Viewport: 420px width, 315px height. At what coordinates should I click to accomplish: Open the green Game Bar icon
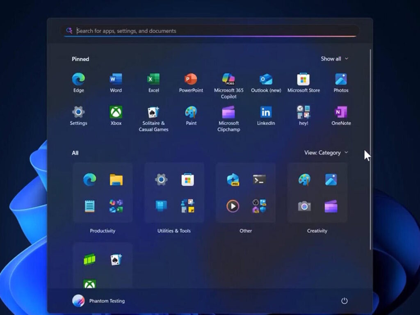(89, 260)
